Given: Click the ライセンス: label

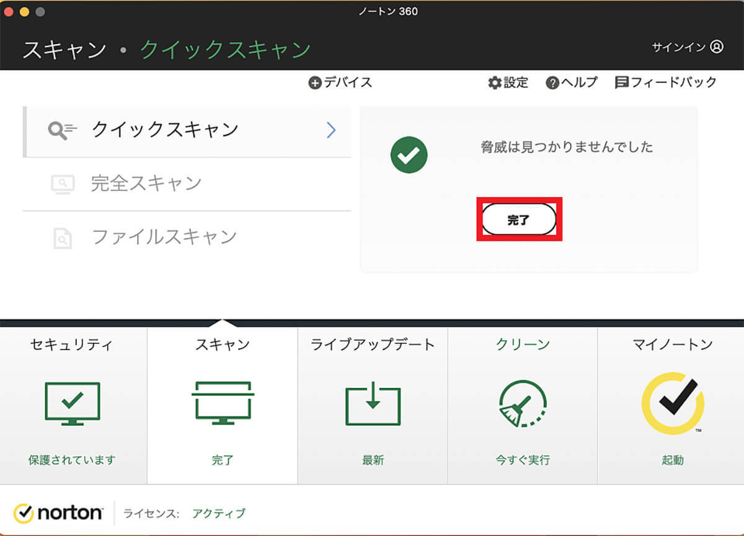Looking at the screenshot, I should tap(151, 514).
